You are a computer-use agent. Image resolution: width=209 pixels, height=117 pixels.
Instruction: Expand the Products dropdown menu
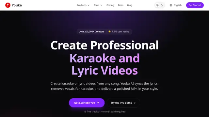pos(83,5)
